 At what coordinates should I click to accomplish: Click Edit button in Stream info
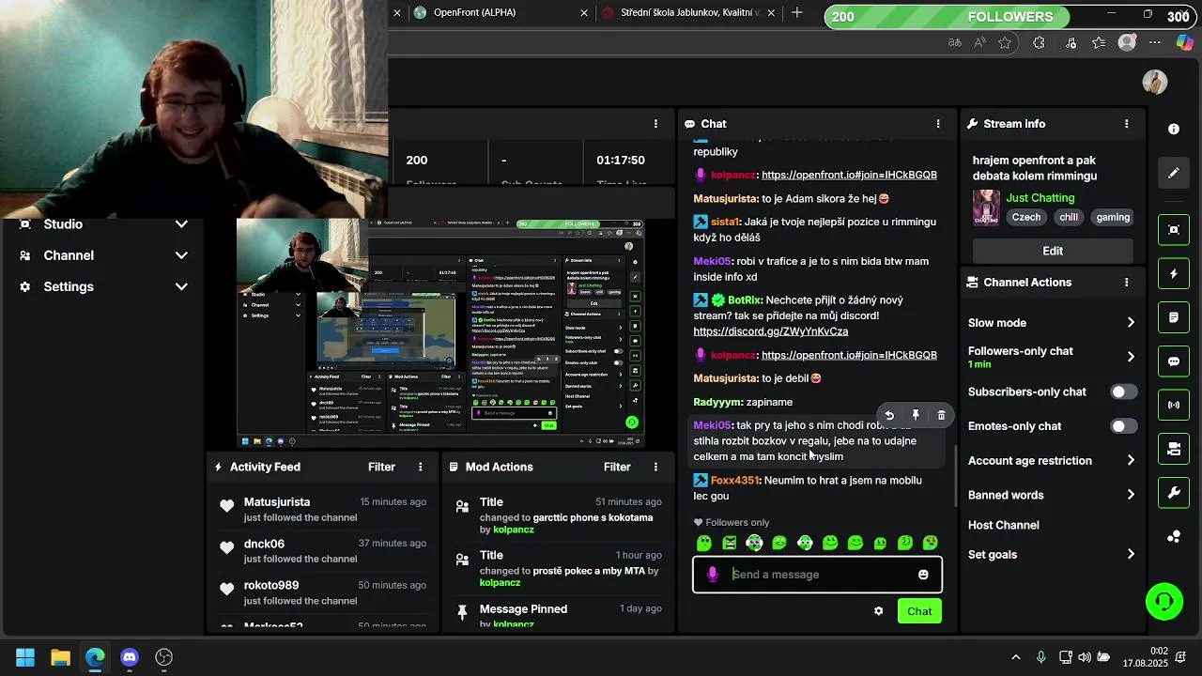[1053, 251]
